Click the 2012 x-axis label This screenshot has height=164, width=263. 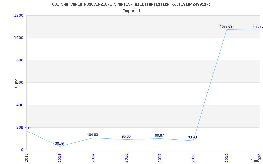(26, 158)
